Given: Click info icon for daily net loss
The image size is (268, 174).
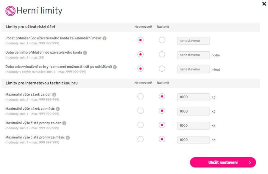Looking at the screenshot, I should coord(64,123).
